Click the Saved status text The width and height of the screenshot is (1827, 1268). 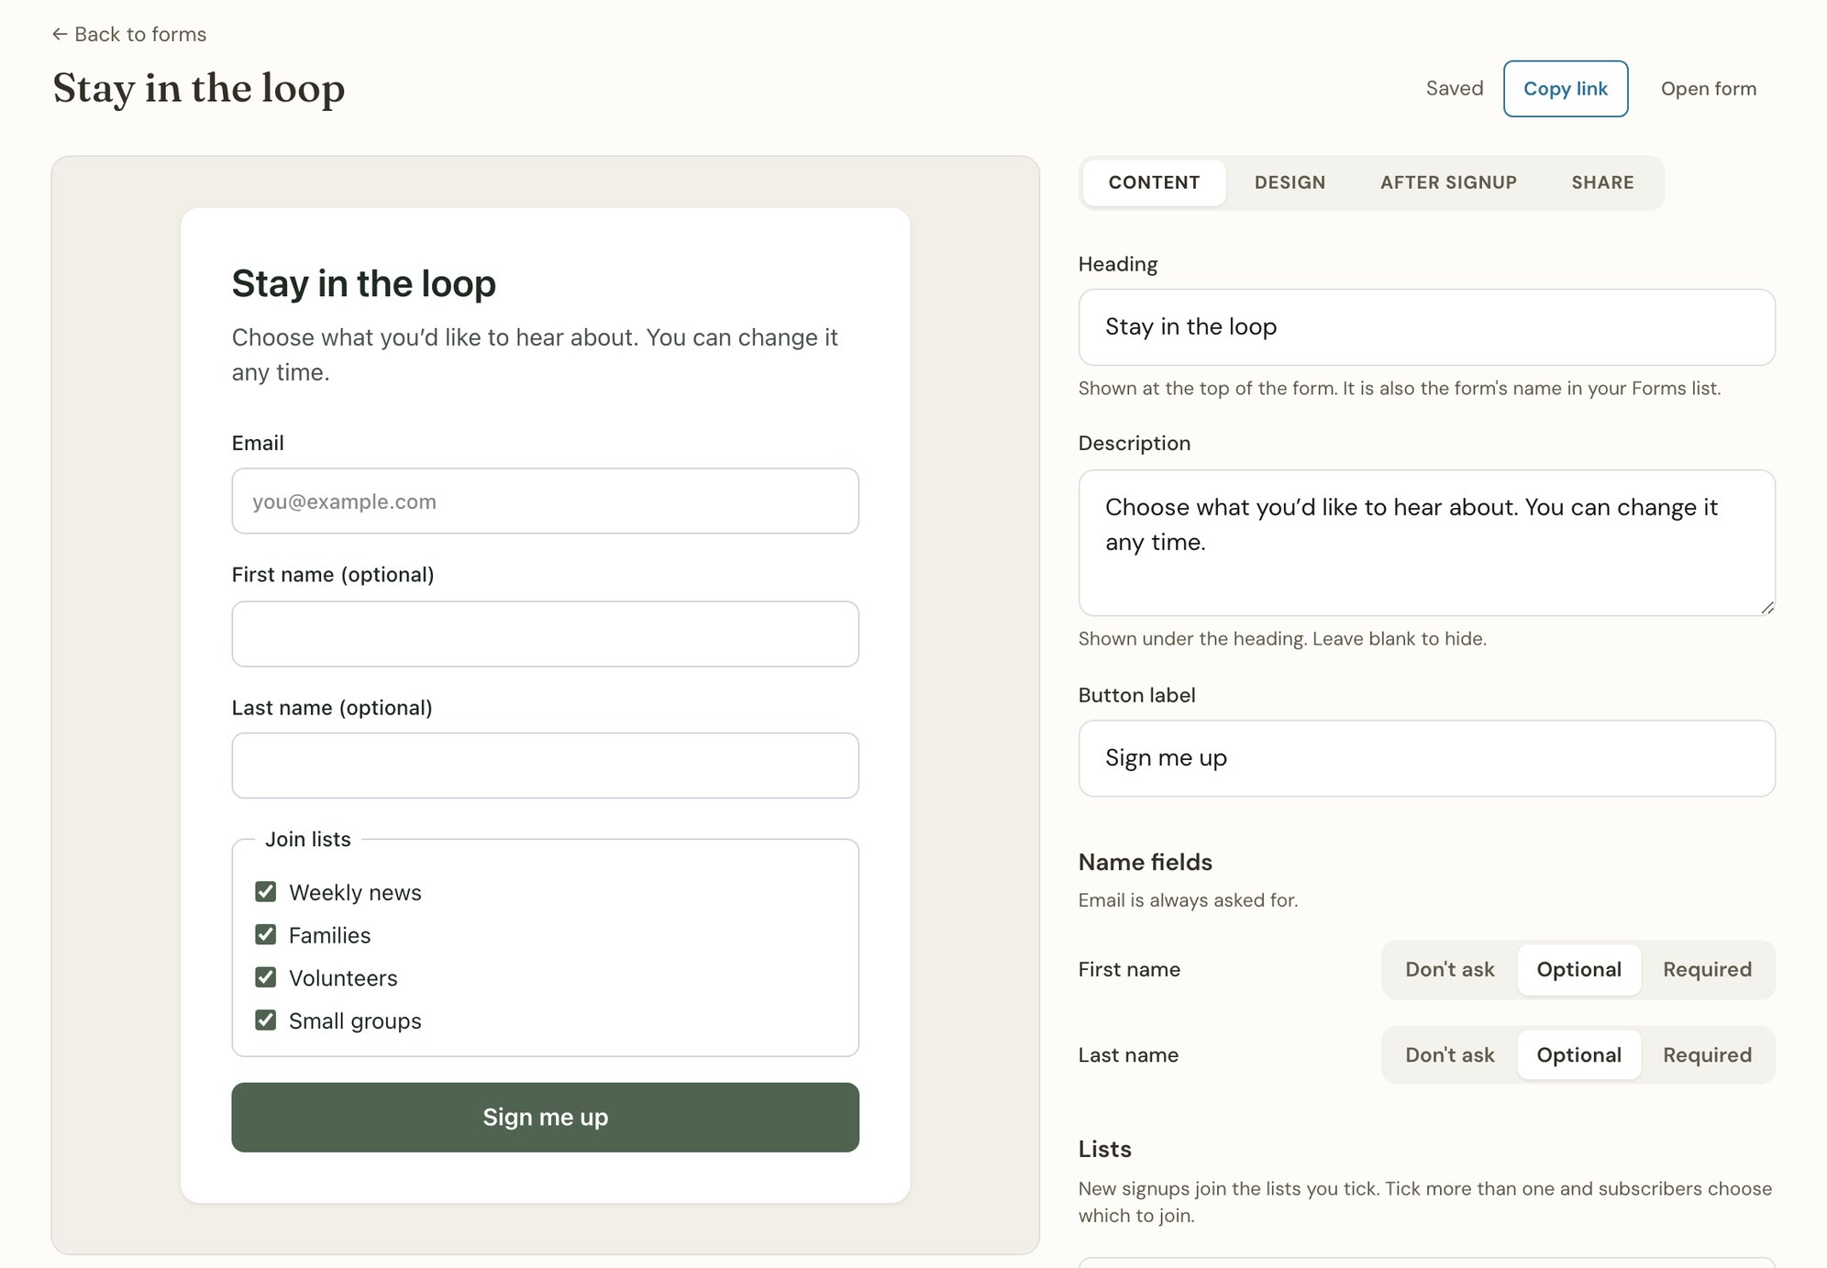(x=1454, y=89)
